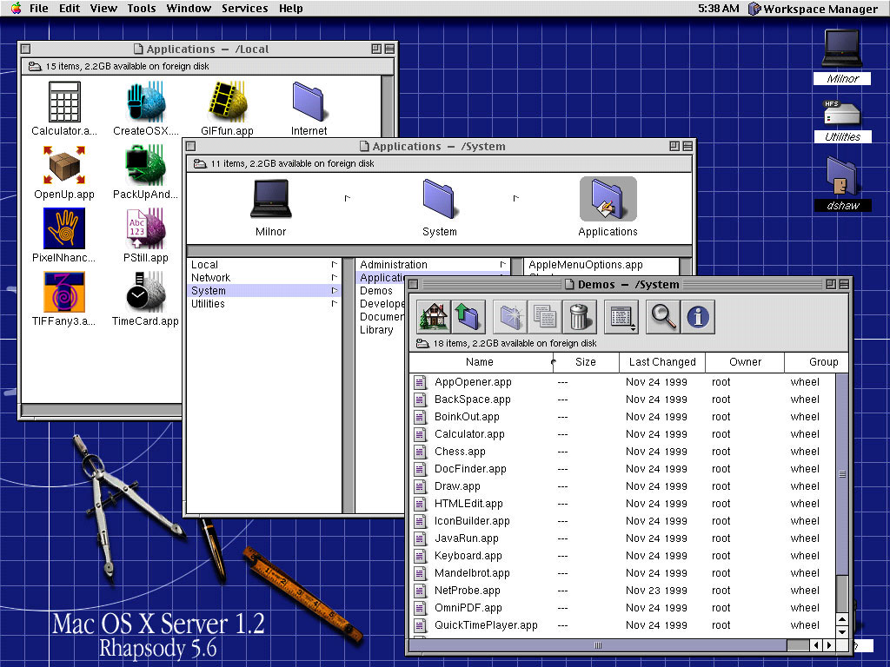This screenshot has height=667, width=890.
Task: Sort by Name column header
Action: pyautogui.click(x=480, y=362)
